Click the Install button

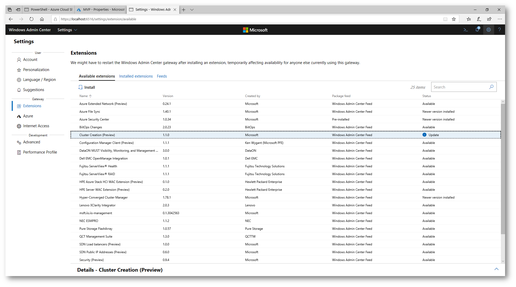click(x=87, y=87)
